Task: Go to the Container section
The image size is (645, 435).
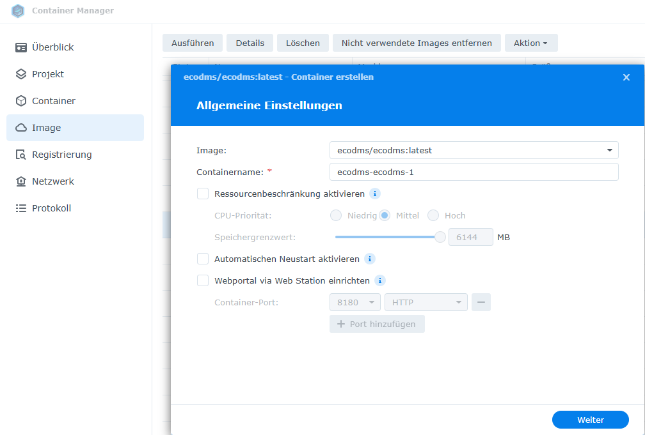Action: coord(54,101)
